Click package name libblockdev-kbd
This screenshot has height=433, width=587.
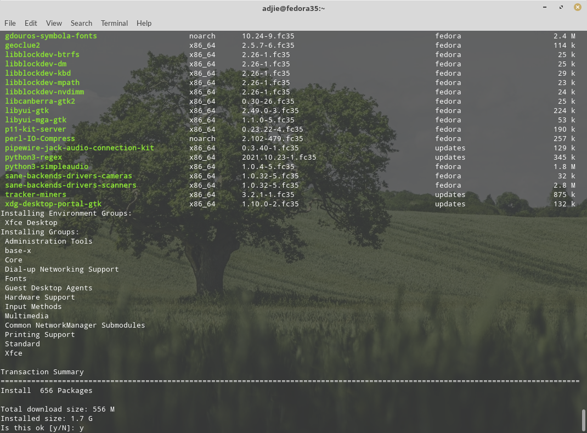pos(38,74)
